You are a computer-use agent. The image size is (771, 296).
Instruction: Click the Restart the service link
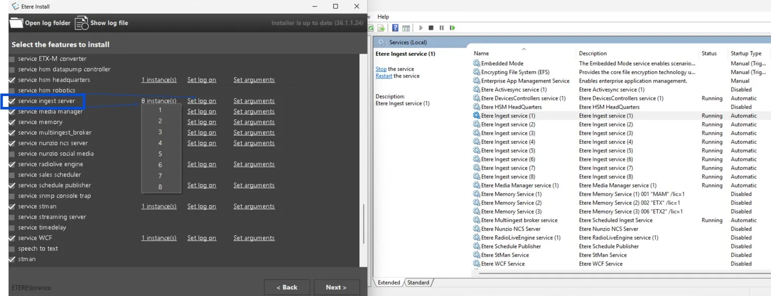tap(383, 76)
